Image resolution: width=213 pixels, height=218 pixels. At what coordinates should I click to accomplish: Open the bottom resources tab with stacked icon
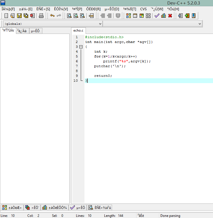(x=32, y=207)
